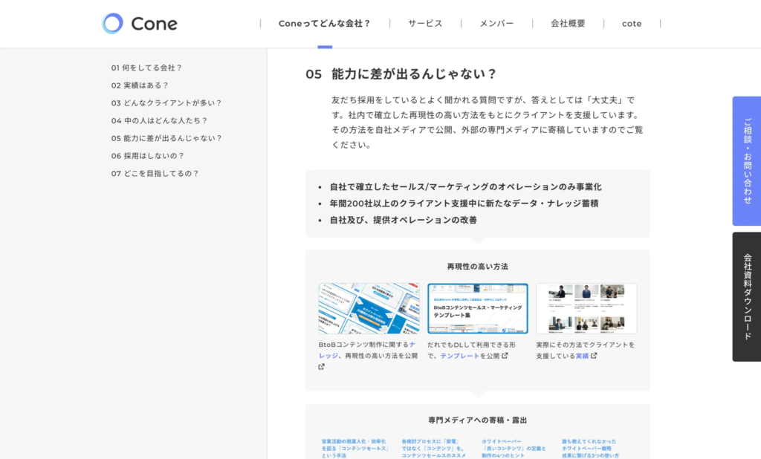Click the external link icon after テンプレートを公開
Screen dimensions: 761x459
(505, 356)
